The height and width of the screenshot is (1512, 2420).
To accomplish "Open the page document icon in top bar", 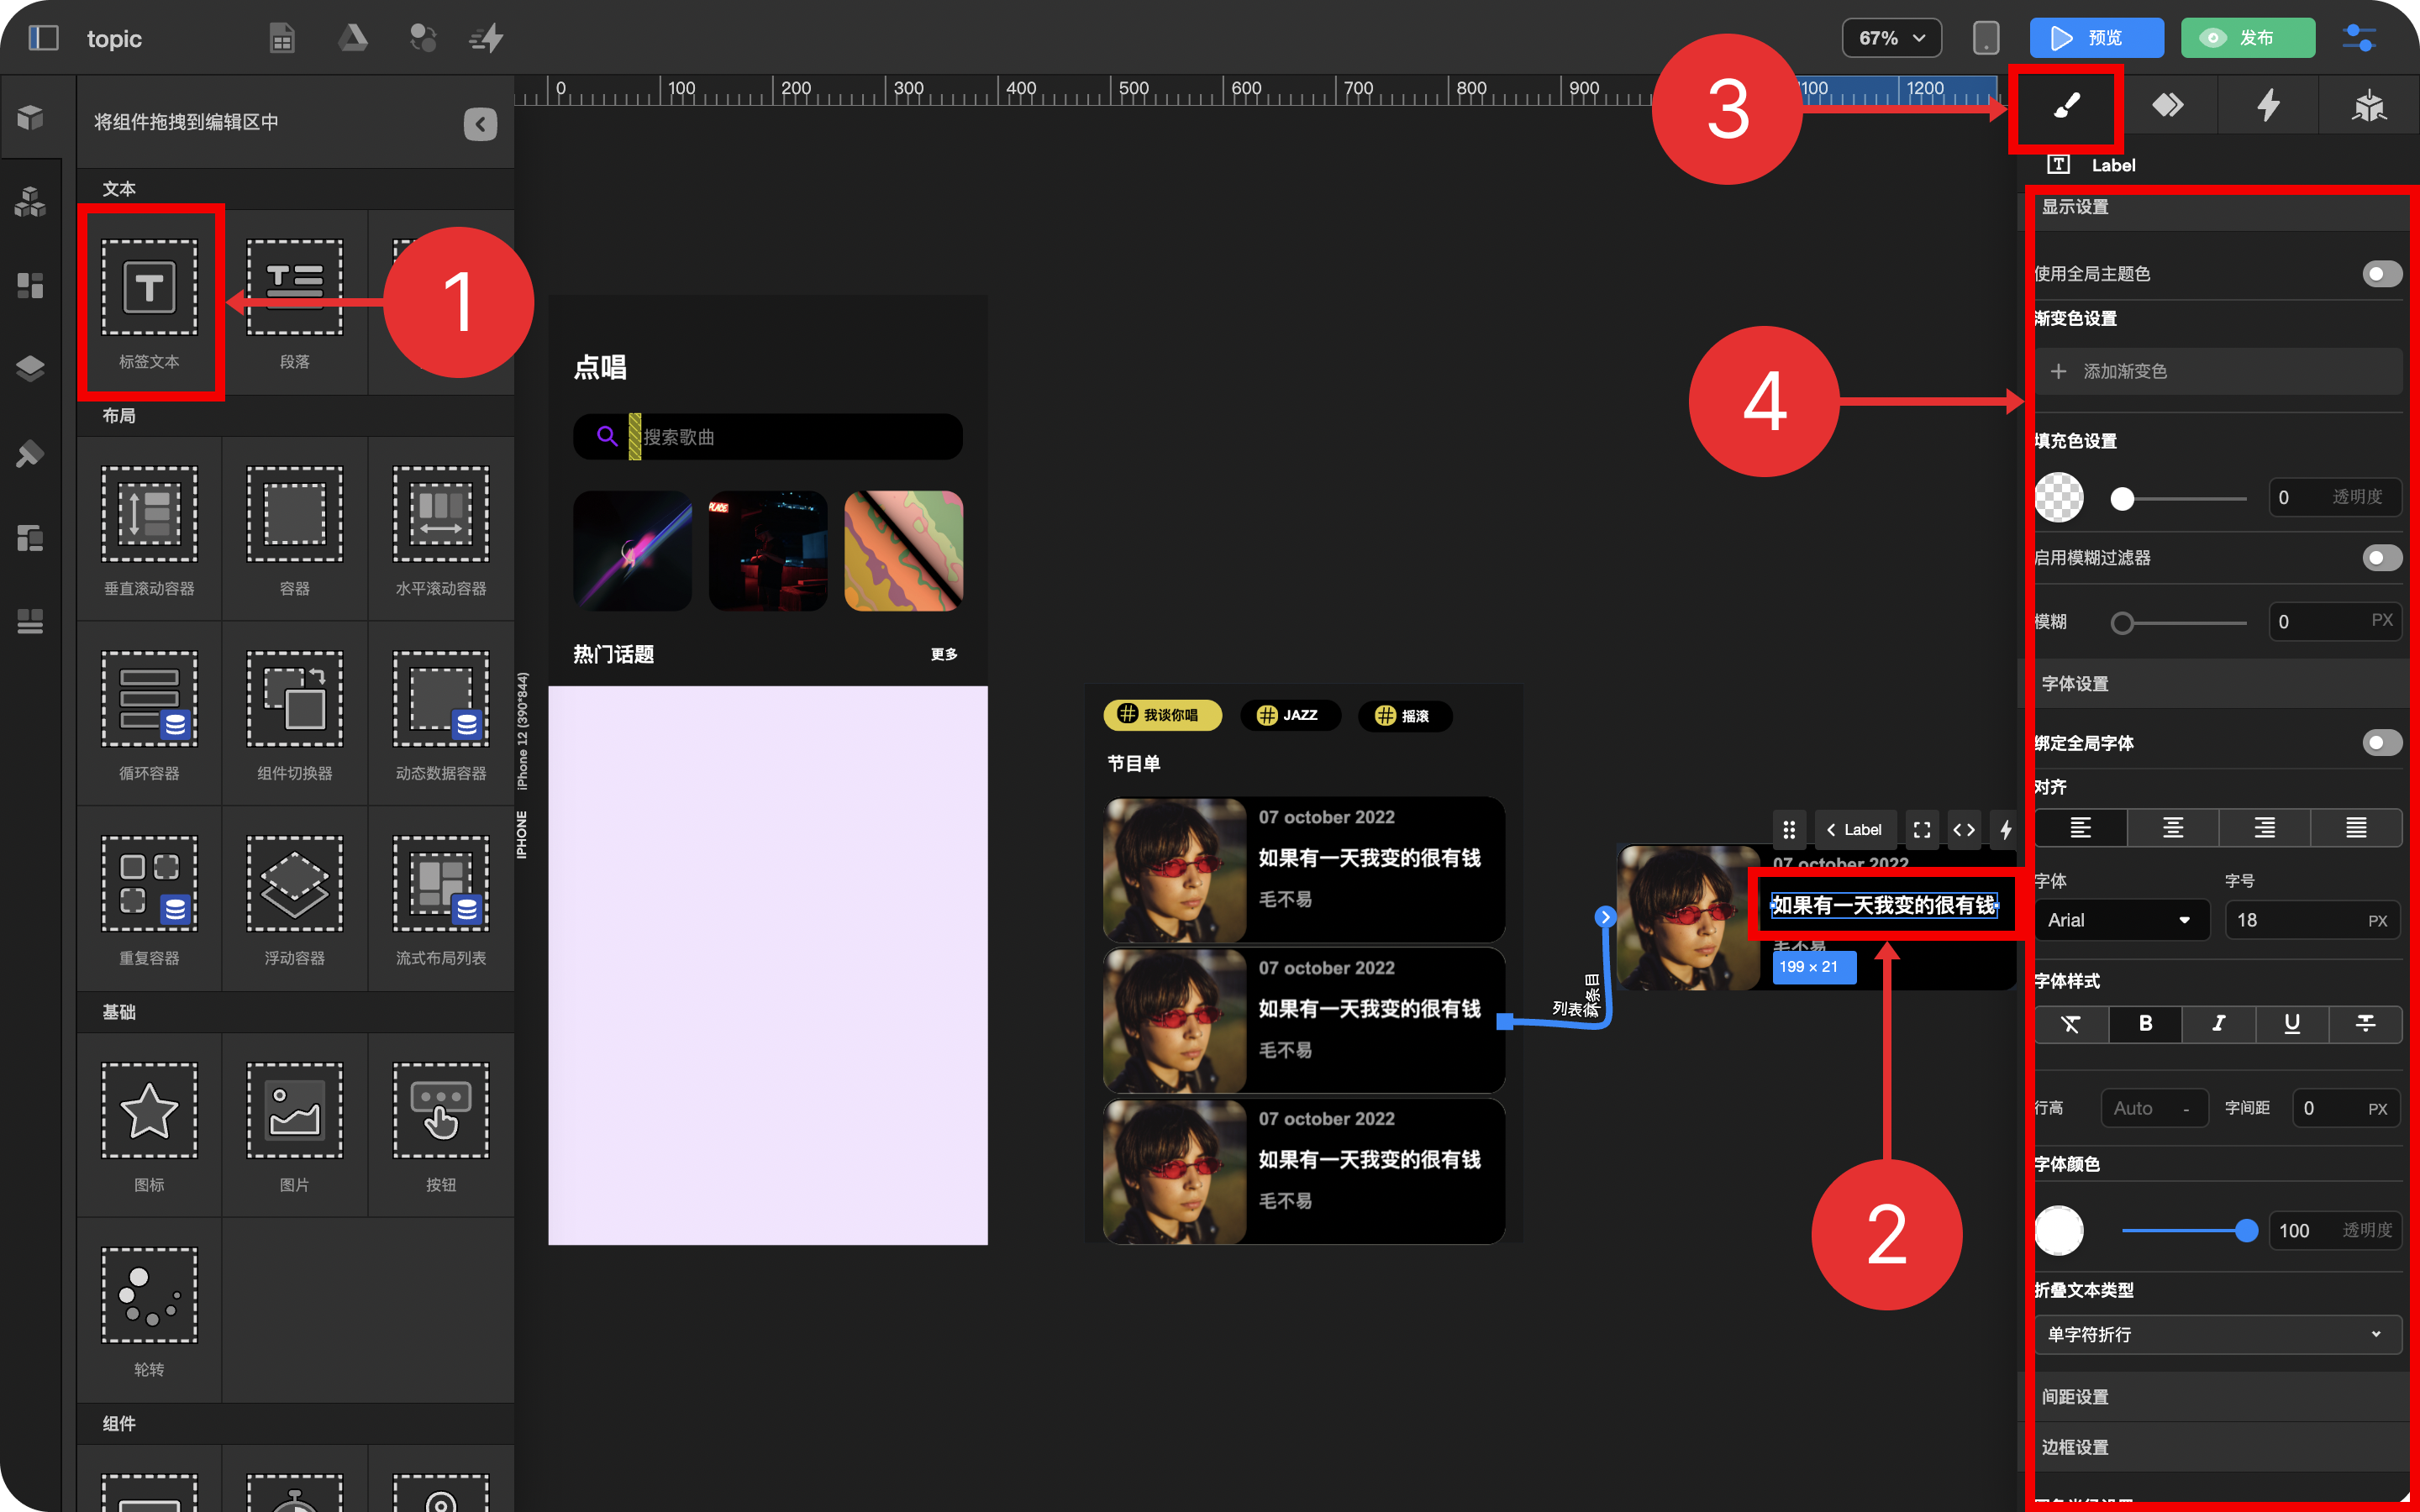I will (x=282, y=38).
